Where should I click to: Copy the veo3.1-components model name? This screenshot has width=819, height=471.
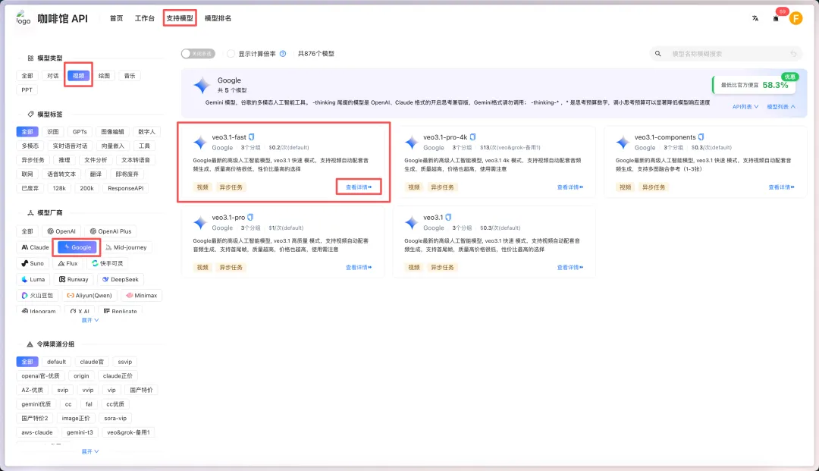[701, 137]
